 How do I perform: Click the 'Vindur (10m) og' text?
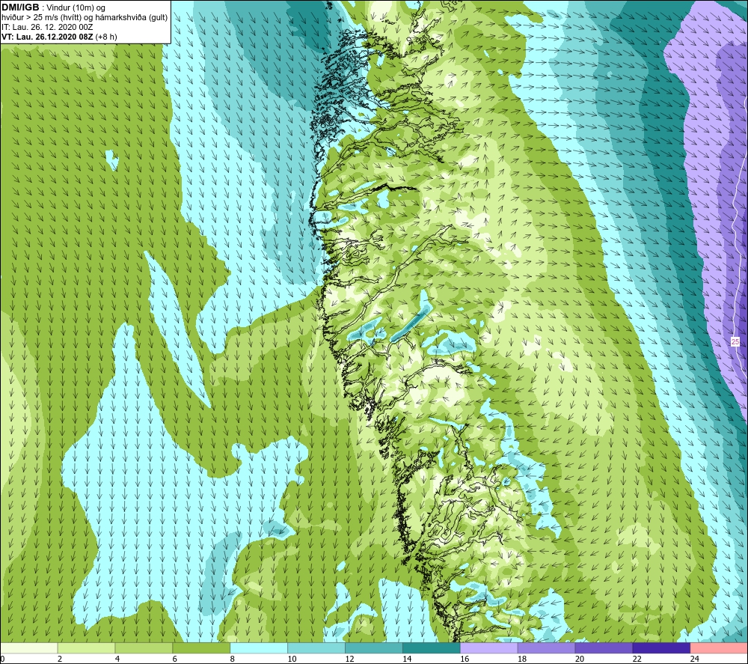pyautogui.click(x=76, y=8)
